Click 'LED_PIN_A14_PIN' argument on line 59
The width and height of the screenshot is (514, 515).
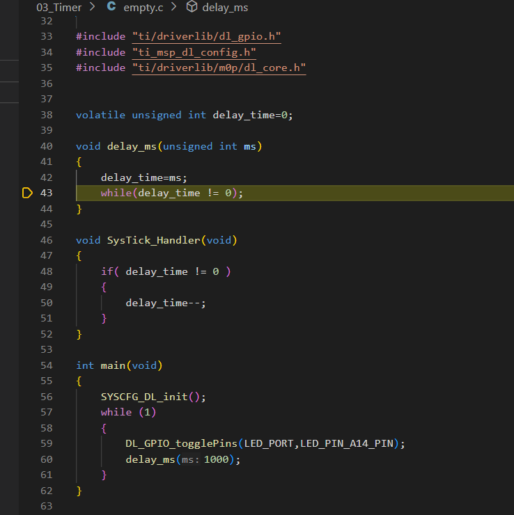pyautogui.click(x=347, y=444)
